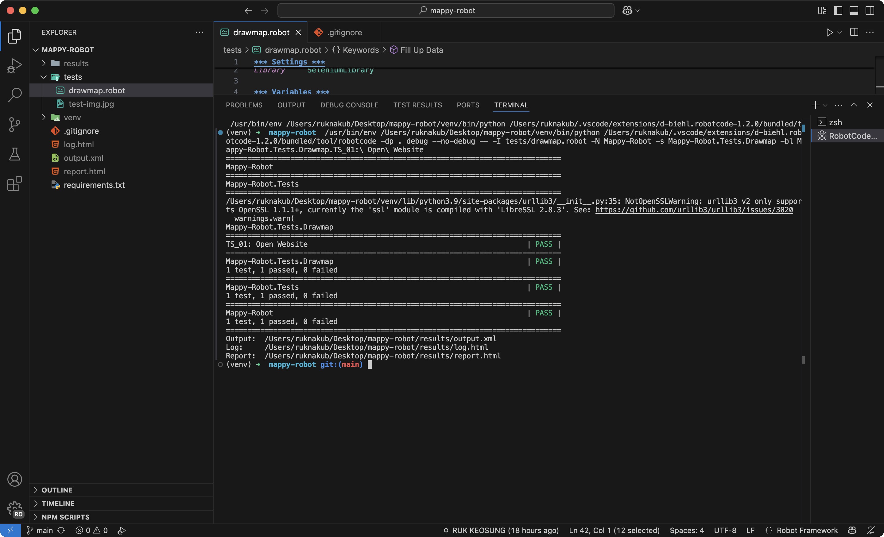Open requirements.txt in explorer
The image size is (884, 537).
click(x=121, y=185)
